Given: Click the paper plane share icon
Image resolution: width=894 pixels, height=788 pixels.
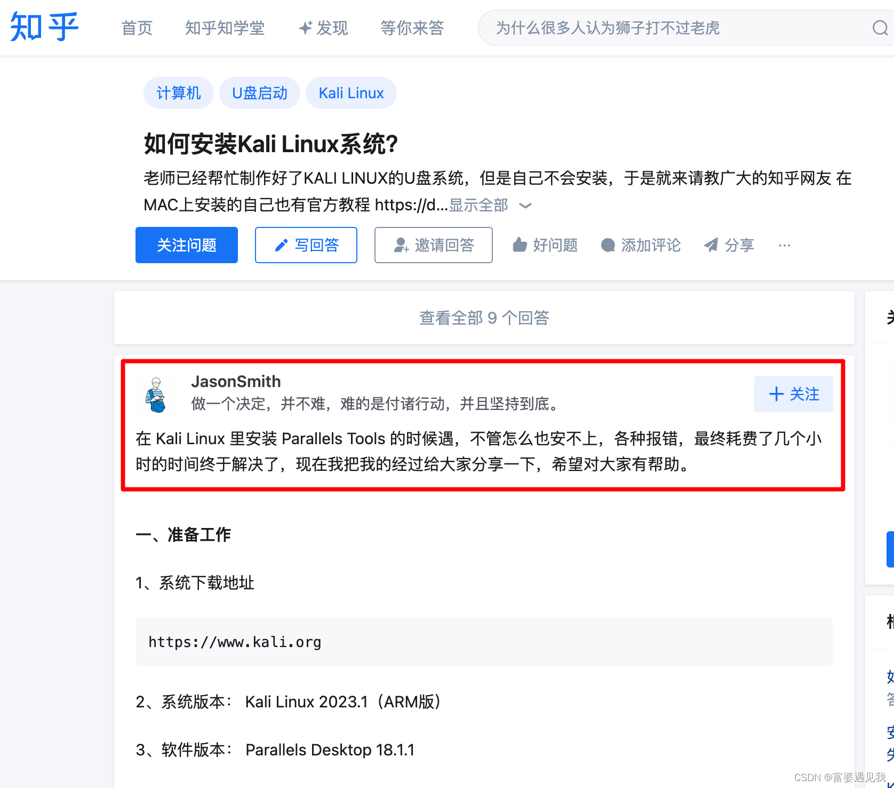Looking at the screenshot, I should (711, 245).
